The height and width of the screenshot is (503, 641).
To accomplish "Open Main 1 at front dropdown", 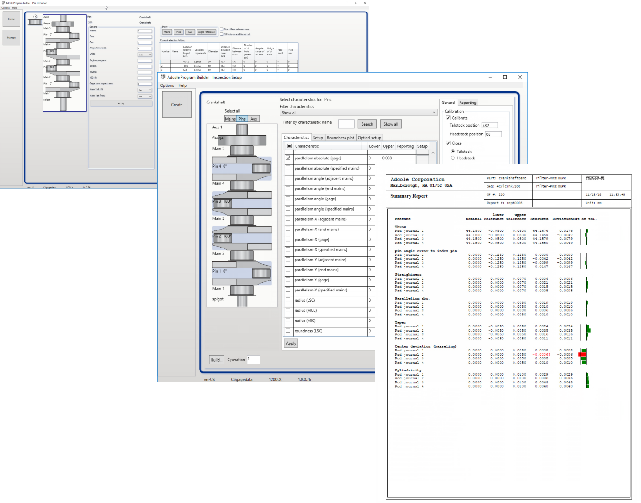I will click(x=145, y=96).
